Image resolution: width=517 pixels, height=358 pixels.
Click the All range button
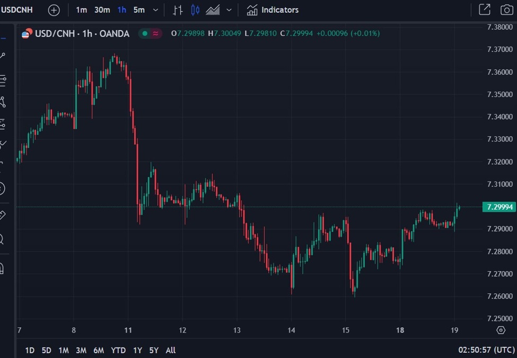click(170, 350)
